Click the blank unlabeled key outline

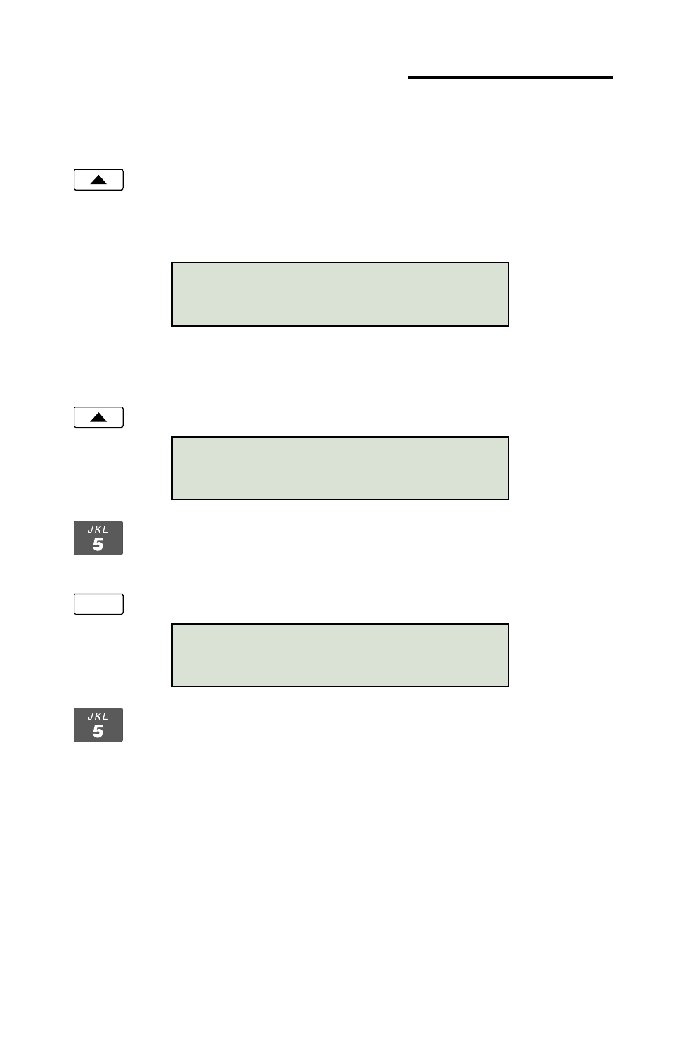click(x=98, y=604)
